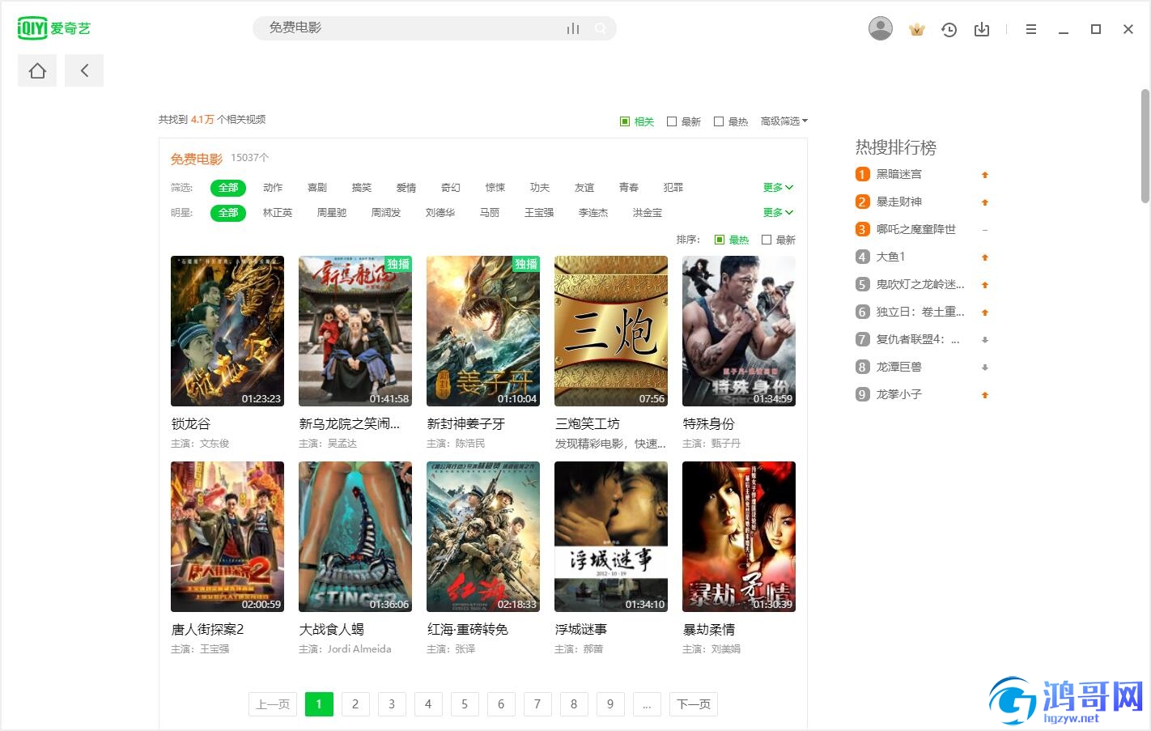Click actor name 甄子丹

[x=726, y=444]
